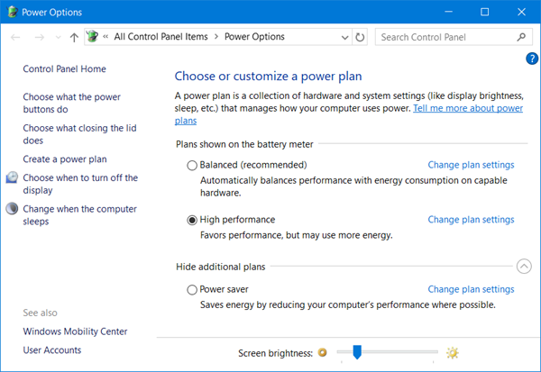The height and width of the screenshot is (372, 541).
Task: Select the High performance radio button
Action: 192,220
